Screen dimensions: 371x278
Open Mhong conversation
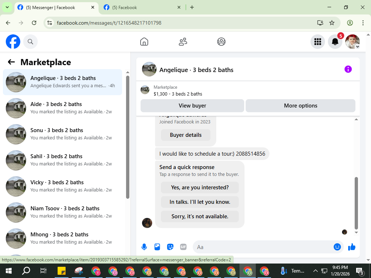tap(62, 238)
